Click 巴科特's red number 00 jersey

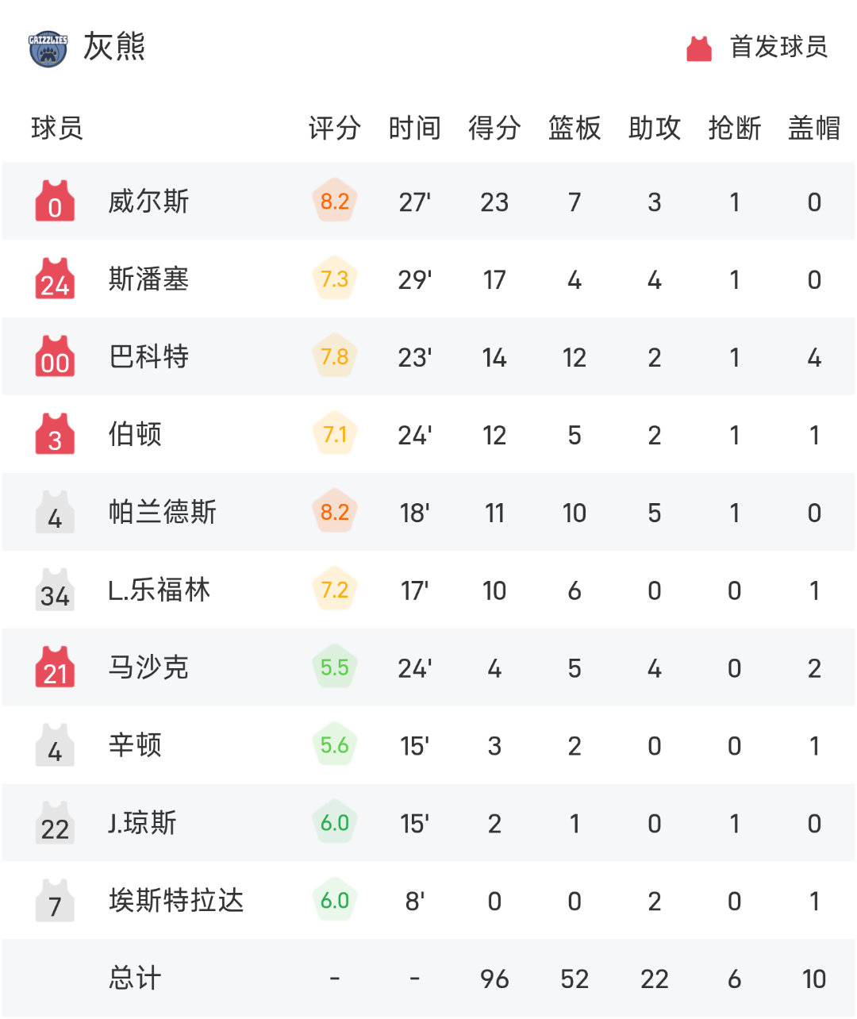pyautogui.click(x=55, y=356)
